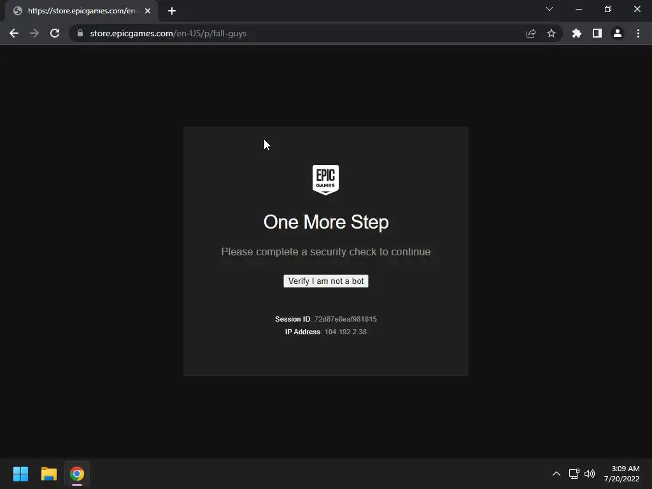The image size is (652, 489).
Task: Reload the Epic Games store page
Action: [x=55, y=33]
